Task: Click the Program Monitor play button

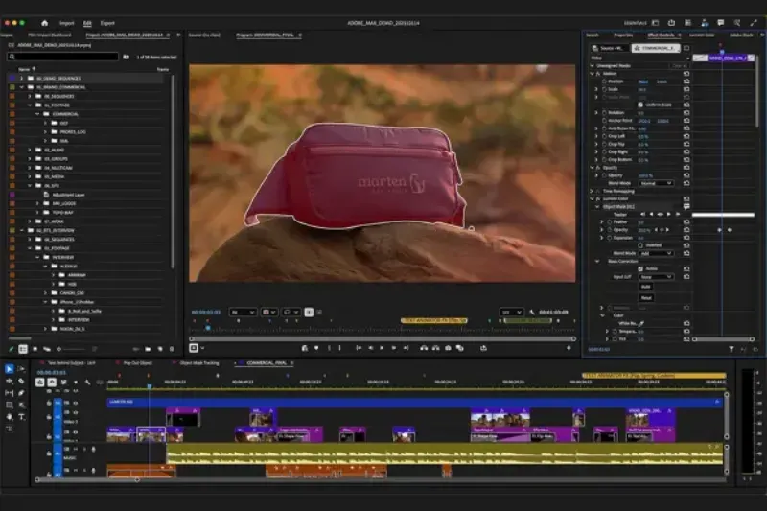Action: (x=382, y=348)
